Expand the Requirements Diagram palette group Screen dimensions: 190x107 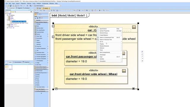click(41, 69)
